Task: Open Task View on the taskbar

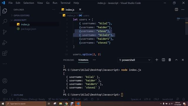Action: point(49,104)
